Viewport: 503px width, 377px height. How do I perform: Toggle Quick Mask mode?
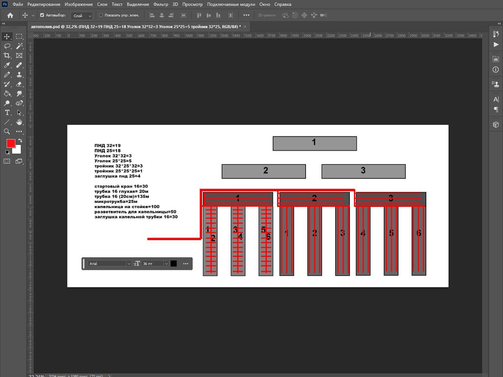tap(7, 161)
